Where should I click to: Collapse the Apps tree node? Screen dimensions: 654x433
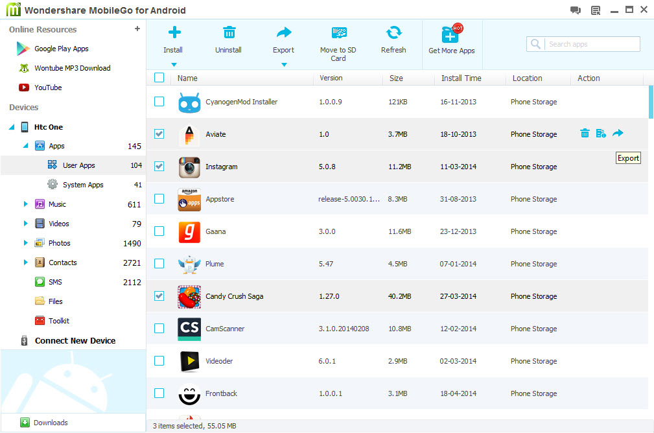tap(25, 146)
